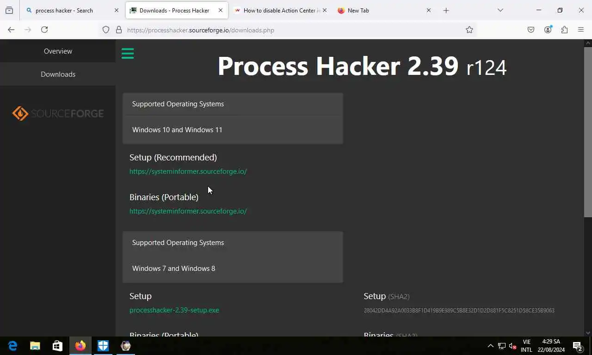Bookmark this page with star icon
Viewport: 592px width, 355px height.
(469, 30)
